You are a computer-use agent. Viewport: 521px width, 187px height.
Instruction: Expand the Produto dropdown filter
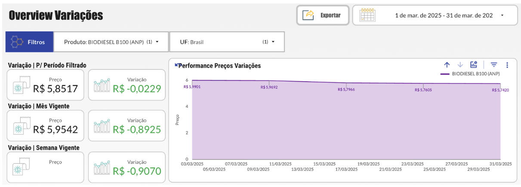point(157,42)
